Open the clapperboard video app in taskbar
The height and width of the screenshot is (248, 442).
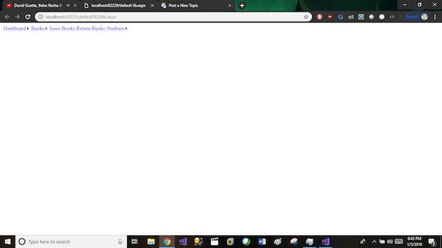[214, 242]
